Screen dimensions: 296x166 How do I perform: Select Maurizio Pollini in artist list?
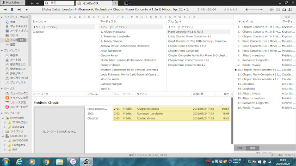(x=110, y=79)
